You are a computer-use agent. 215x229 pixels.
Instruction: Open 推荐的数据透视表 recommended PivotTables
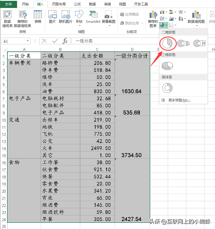tap(22, 18)
